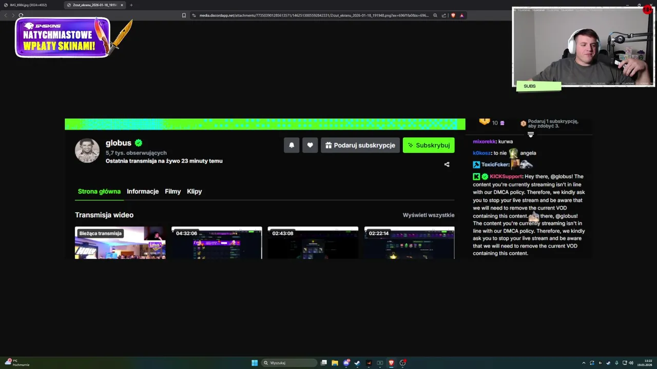The width and height of the screenshot is (657, 369).
Task: Open the Filmy tab
Action: click(173, 191)
